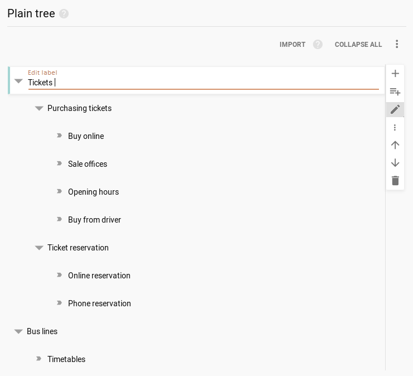This screenshot has height=376, width=413.
Task: Click the pencil edit label icon
Action: click(x=395, y=109)
